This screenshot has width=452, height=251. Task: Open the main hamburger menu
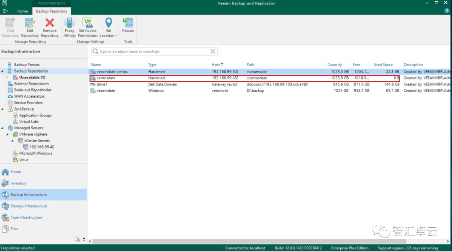pyautogui.click(x=5, y=11)
